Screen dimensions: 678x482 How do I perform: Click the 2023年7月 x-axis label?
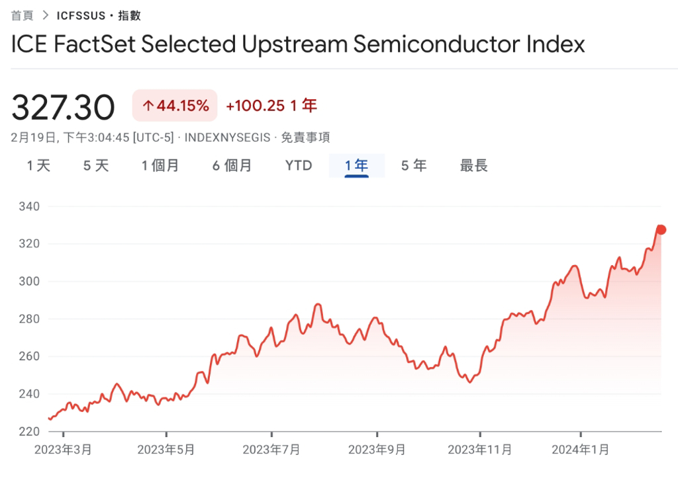point(271,450)
